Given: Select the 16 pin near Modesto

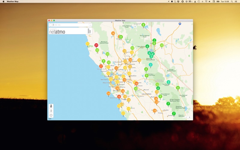Looking at the screenshot, I should coord(136,84).
